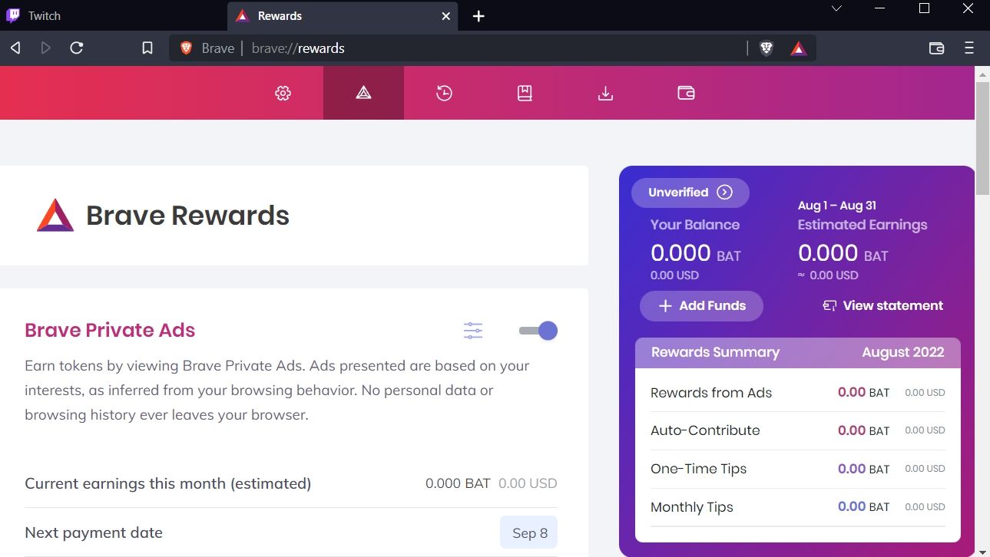Click the Rewards Summary header
This screenshot has height=557, width=990.
pyautogui.click(x=715, y=352)
